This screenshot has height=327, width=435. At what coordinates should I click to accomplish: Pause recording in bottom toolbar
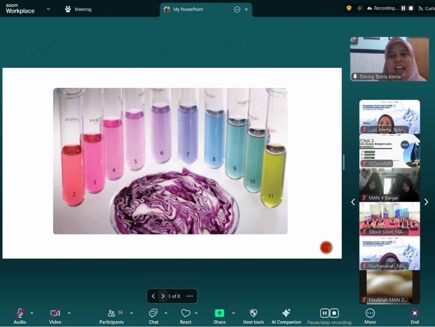point(324,313)
